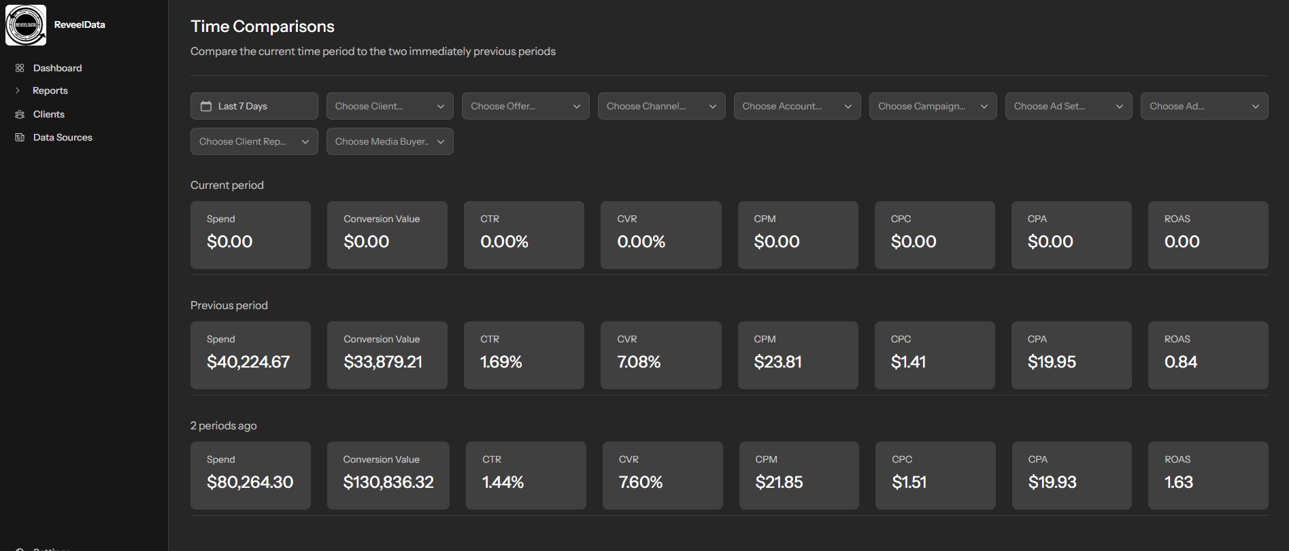Click previous period CPA $19.95

pyautogui.click(x=1071, y=355)
